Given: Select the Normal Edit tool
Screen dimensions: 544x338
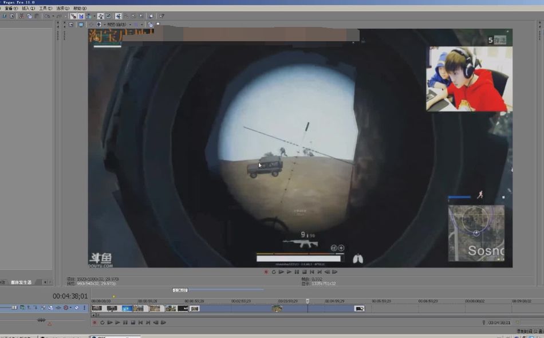Looking at the screenshot, I should point(119,16).
